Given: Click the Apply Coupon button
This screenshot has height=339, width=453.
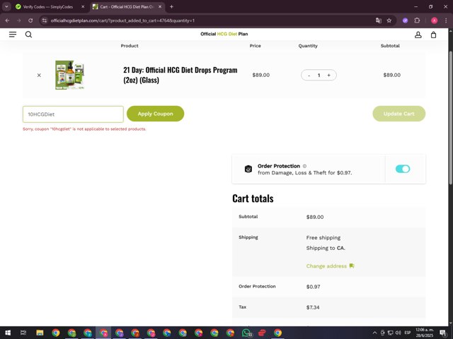Looking at the screenshot, I should pyautogui.click(x=156, y=114).
